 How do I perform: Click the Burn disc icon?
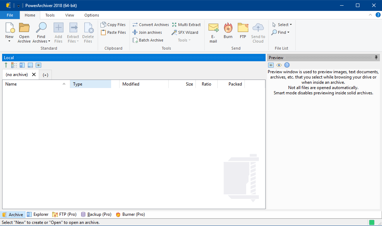click(x=228, y=28)
